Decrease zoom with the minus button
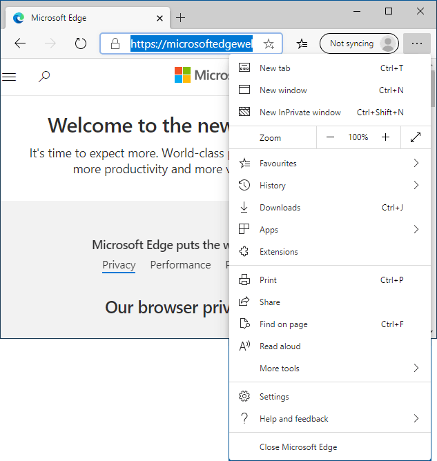 point(330,137)
